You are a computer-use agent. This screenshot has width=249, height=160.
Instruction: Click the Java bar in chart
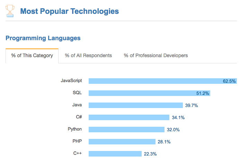click(136, 105)
